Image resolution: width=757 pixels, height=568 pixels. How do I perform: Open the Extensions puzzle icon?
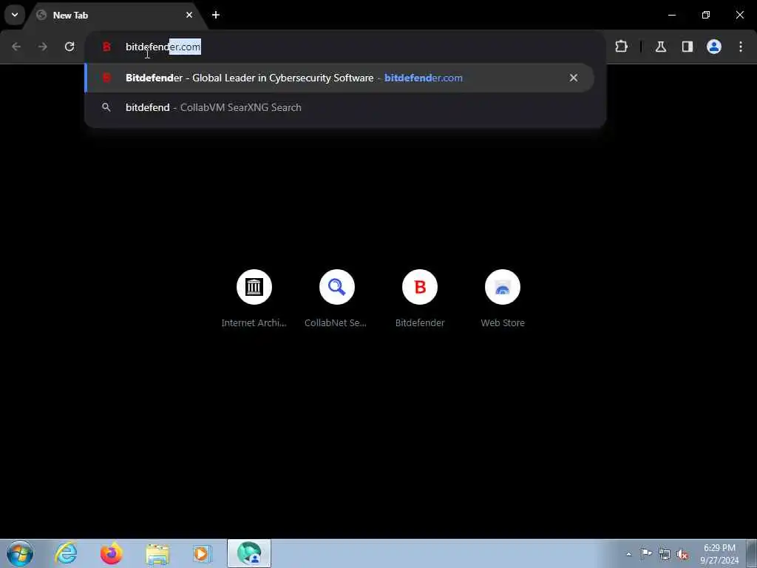point(621,47)
